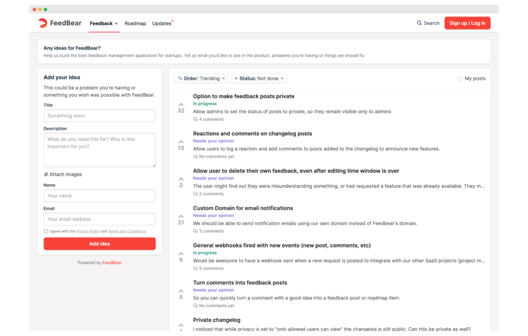Click the red "Add idea" button

coord(99,243)
